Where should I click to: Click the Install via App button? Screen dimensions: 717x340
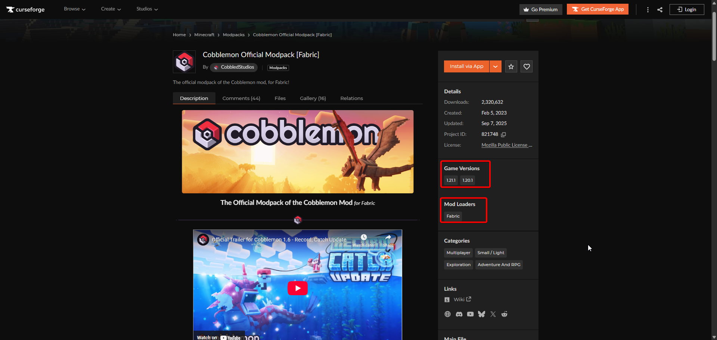pos(466,66)
